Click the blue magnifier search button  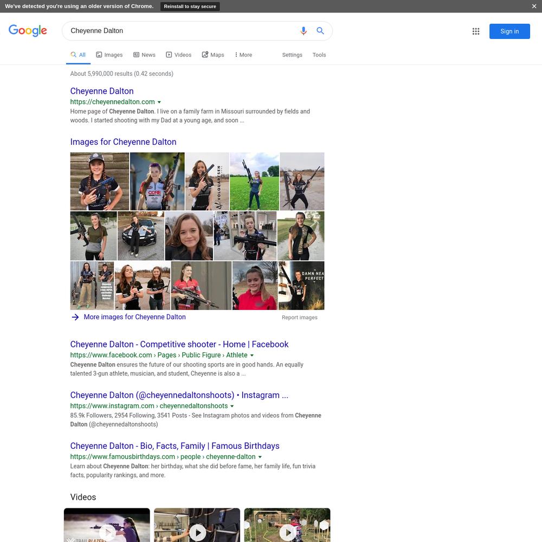coord(320,31)
